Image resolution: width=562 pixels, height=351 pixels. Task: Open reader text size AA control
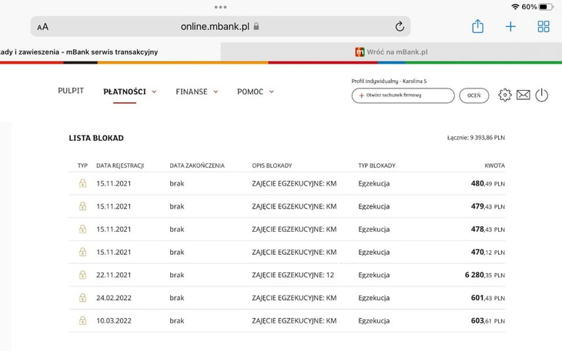tap(43, 27)
